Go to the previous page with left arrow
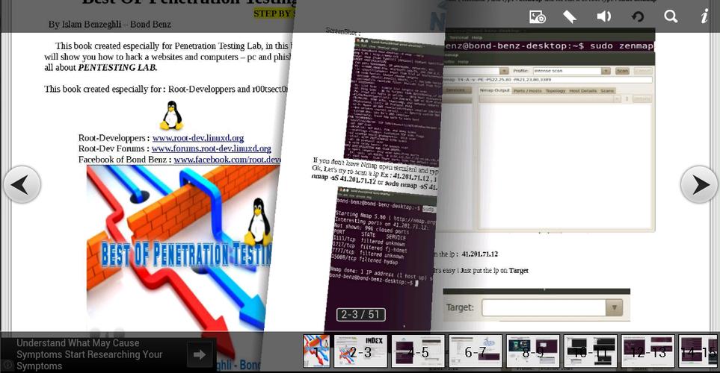This screenshot has width=720, height=373. [x=22, y=184]
